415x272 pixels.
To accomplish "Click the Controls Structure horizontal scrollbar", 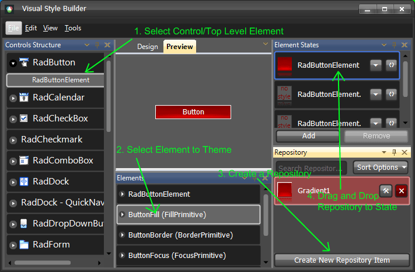I will click(43, 263).
